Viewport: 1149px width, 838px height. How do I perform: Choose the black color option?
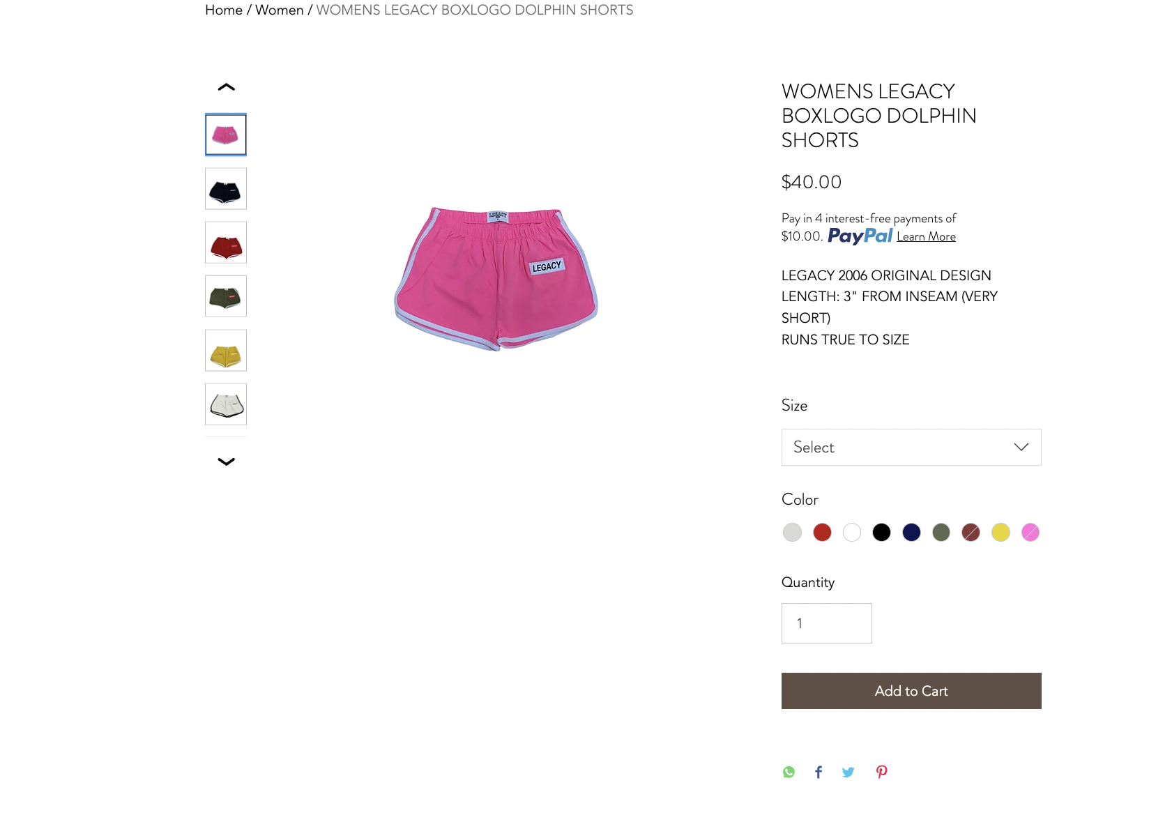pyautogui.click(x=881, y=533)
